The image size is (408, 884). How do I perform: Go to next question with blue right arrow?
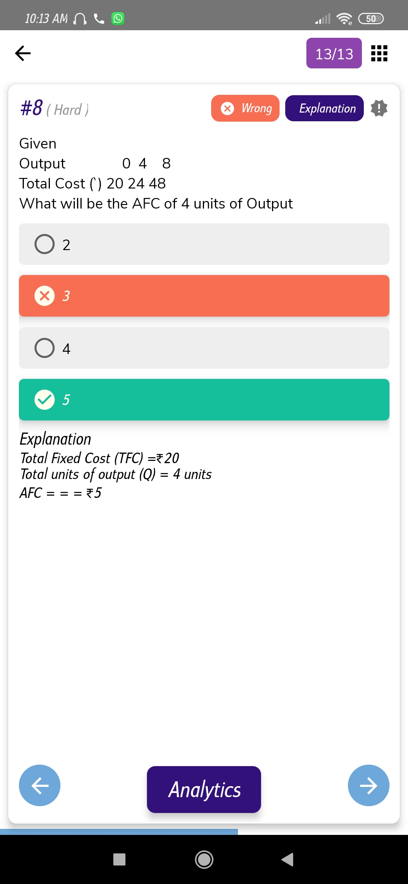368,785
